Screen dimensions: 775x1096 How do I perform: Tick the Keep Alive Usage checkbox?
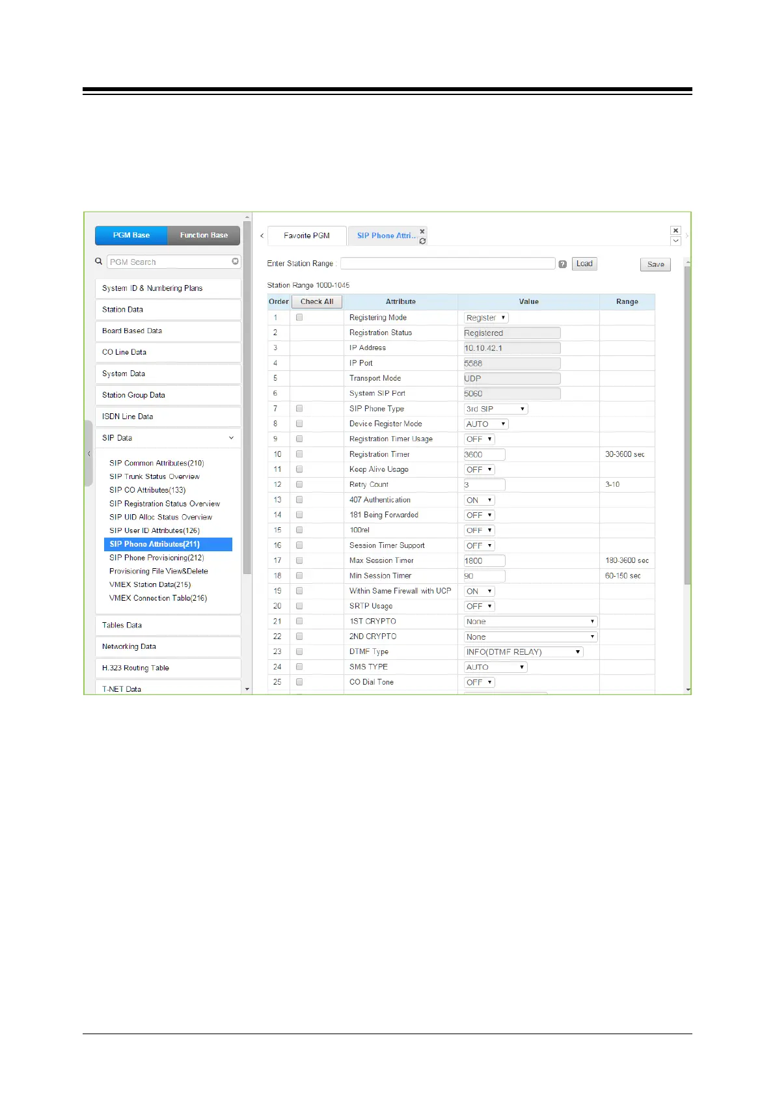[x=299, y=469]
